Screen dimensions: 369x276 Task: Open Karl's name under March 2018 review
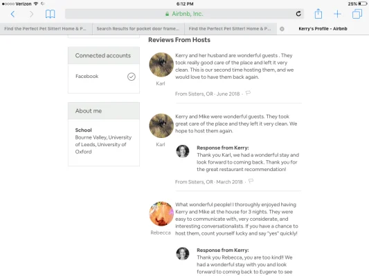[161, 144]
